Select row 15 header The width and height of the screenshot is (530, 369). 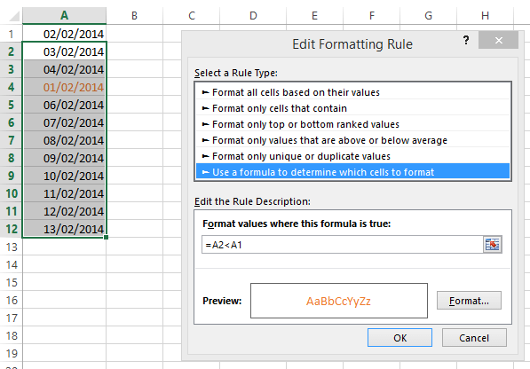12,282
